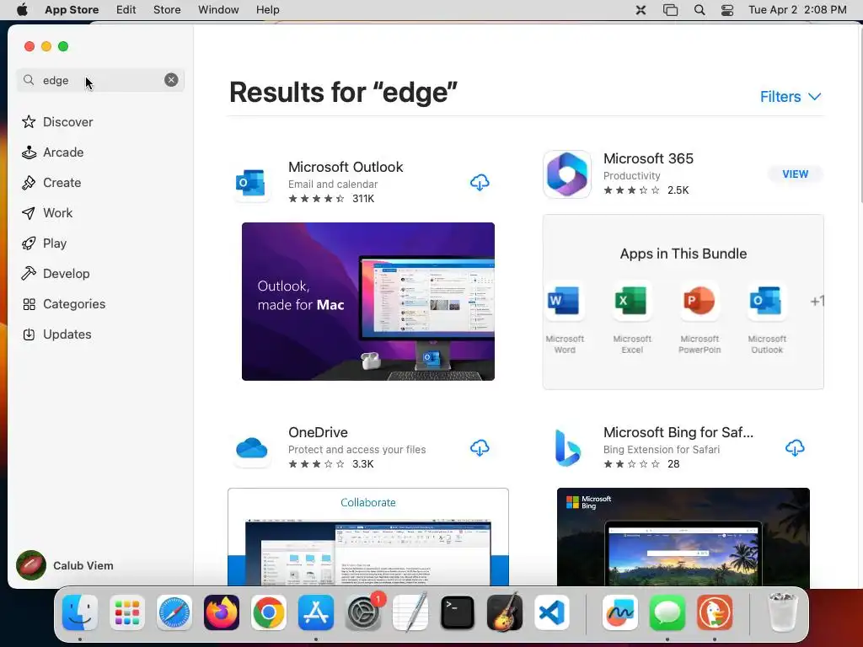Open the Calub Viem account profile

[65, 565]
